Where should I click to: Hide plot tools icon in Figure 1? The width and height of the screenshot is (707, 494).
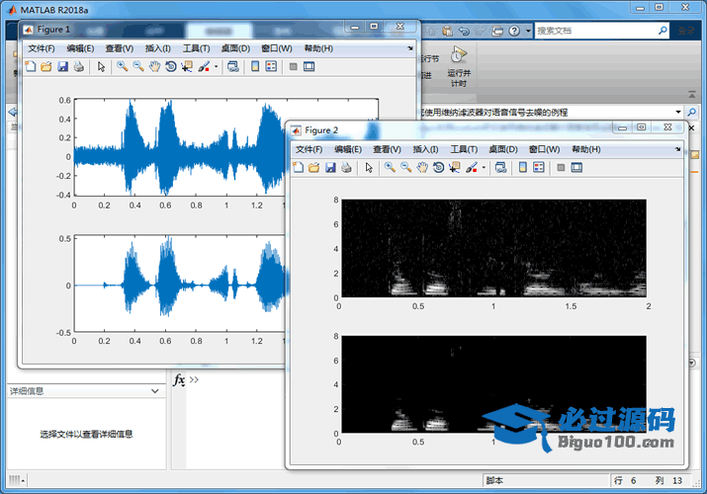coord(293,66)
